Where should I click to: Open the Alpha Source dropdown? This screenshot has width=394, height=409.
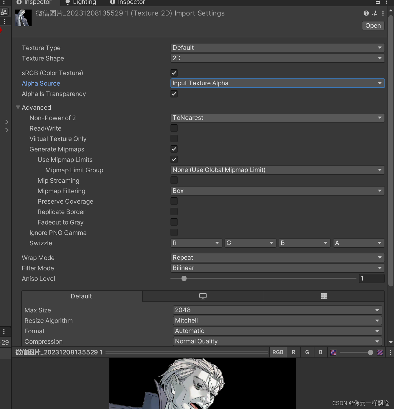[277, 83]
